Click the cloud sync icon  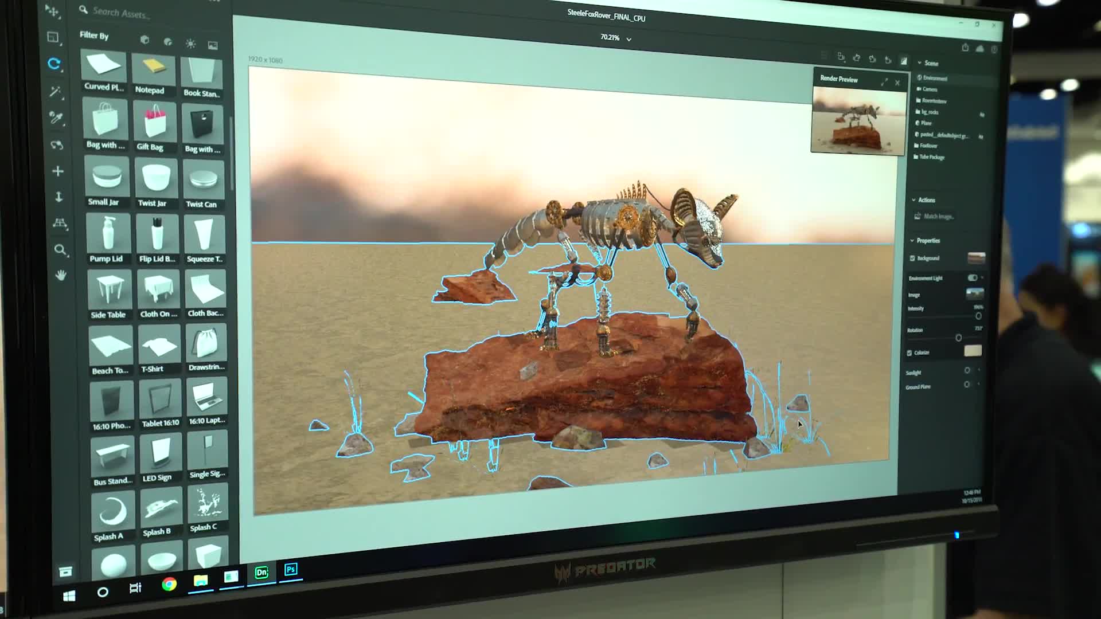980,49
